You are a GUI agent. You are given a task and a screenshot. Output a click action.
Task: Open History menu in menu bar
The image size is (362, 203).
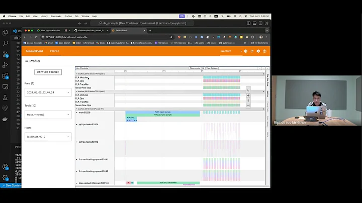click(x=44, y=17)
